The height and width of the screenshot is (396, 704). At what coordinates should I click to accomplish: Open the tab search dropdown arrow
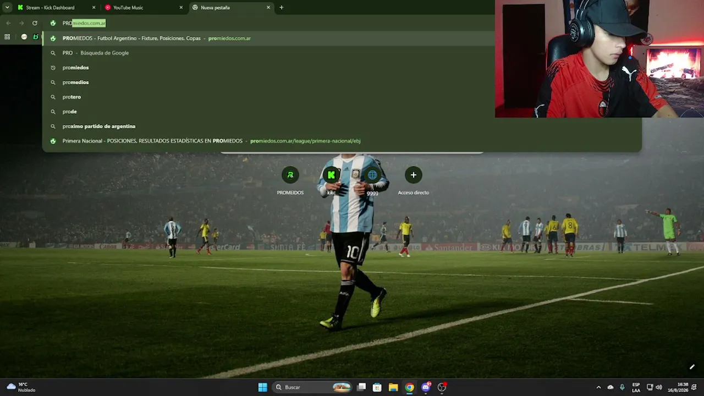[7, 8]
